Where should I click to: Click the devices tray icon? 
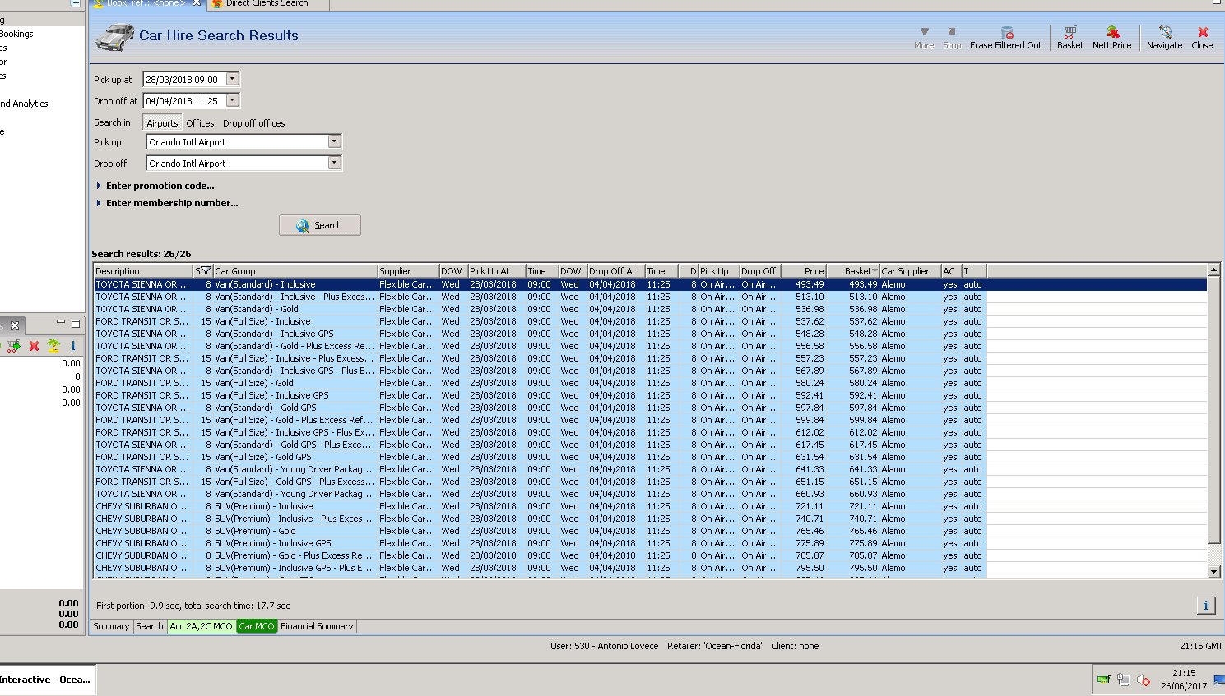[x=1124, y=680]
